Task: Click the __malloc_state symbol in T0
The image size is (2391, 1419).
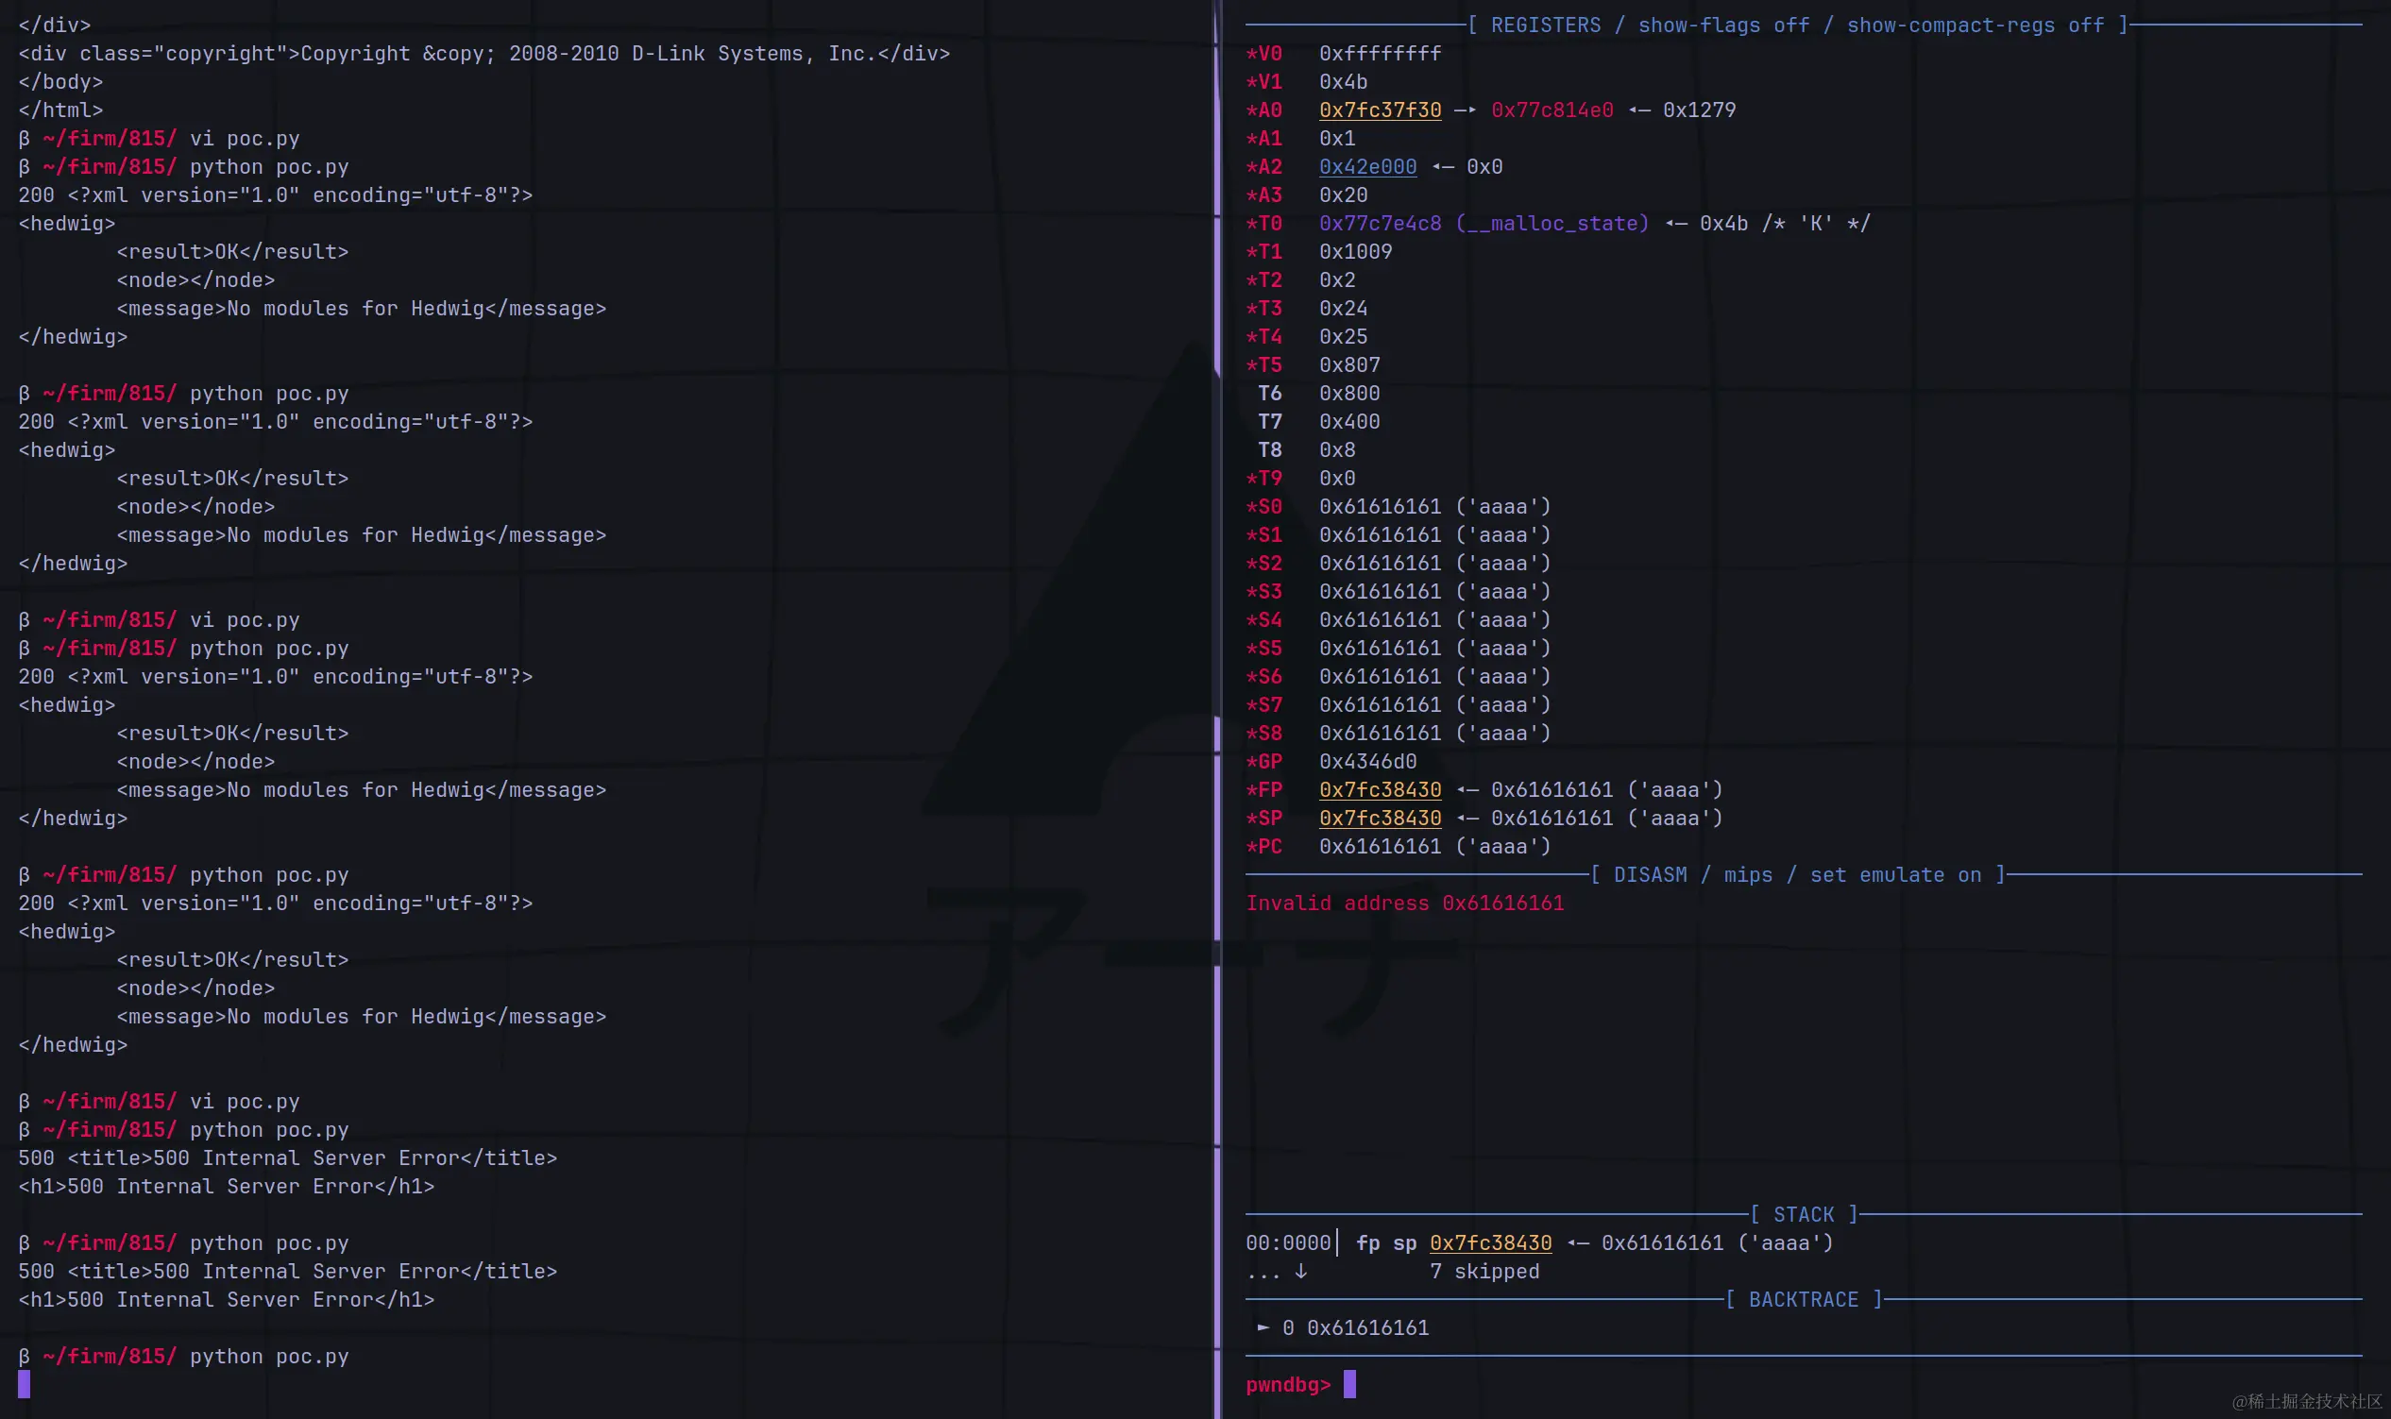Action: (1552, 224)
